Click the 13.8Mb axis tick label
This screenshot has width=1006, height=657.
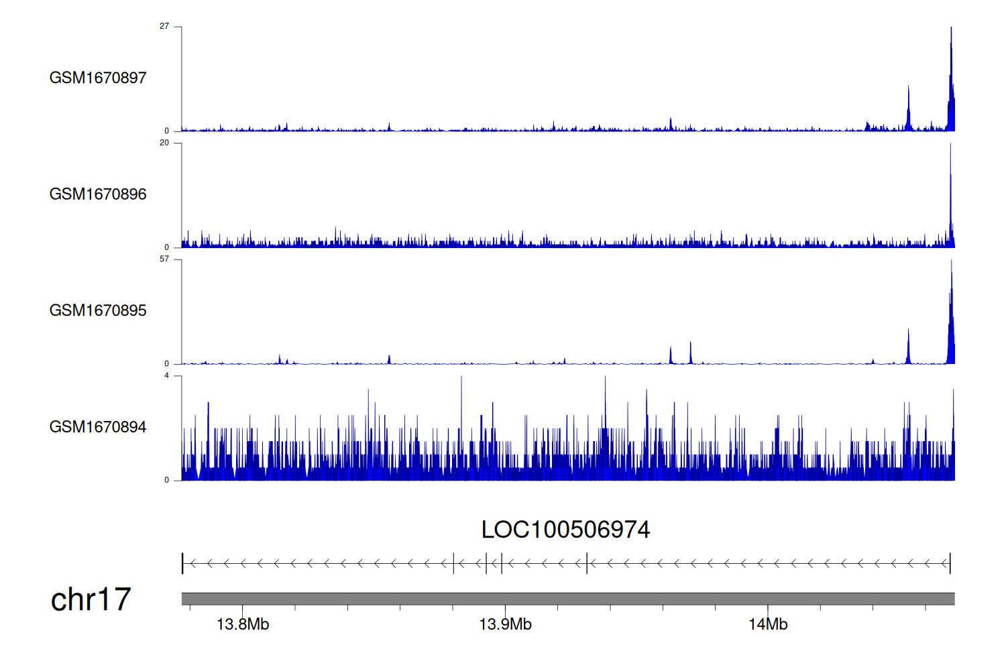coord(243,624)
